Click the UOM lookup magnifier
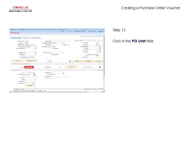This screenshot has width=190, height=142. [36, 80]
